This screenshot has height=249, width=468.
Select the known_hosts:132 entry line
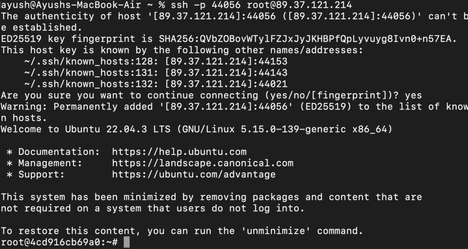[x=155, y=84]
